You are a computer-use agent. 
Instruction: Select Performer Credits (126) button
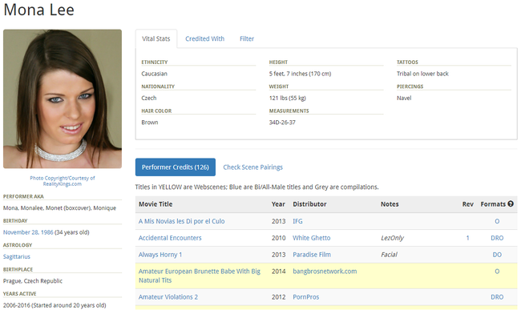pos(176,167)
